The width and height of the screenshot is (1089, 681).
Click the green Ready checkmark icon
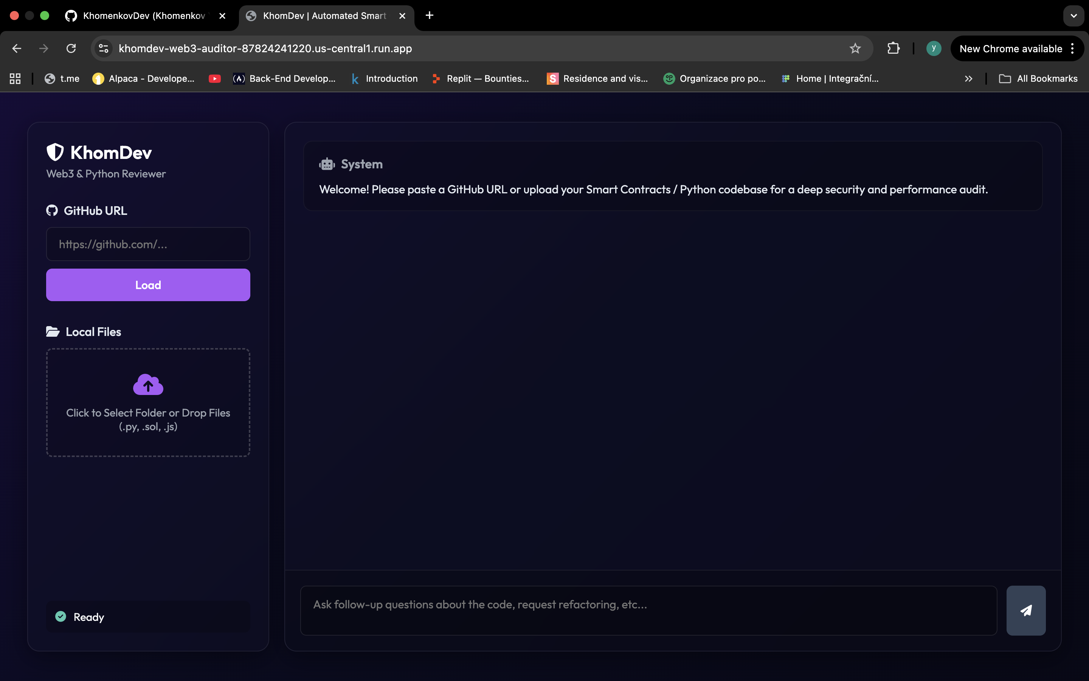tap(61, 616)
